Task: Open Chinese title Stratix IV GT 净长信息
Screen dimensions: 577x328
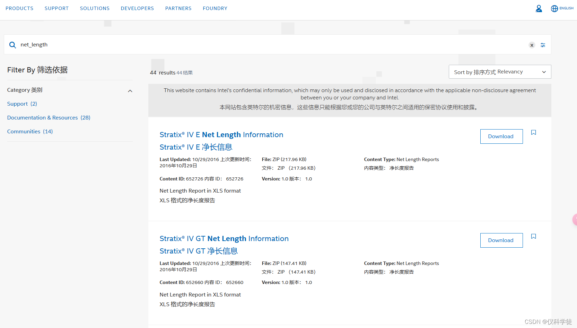Action: 199,251
